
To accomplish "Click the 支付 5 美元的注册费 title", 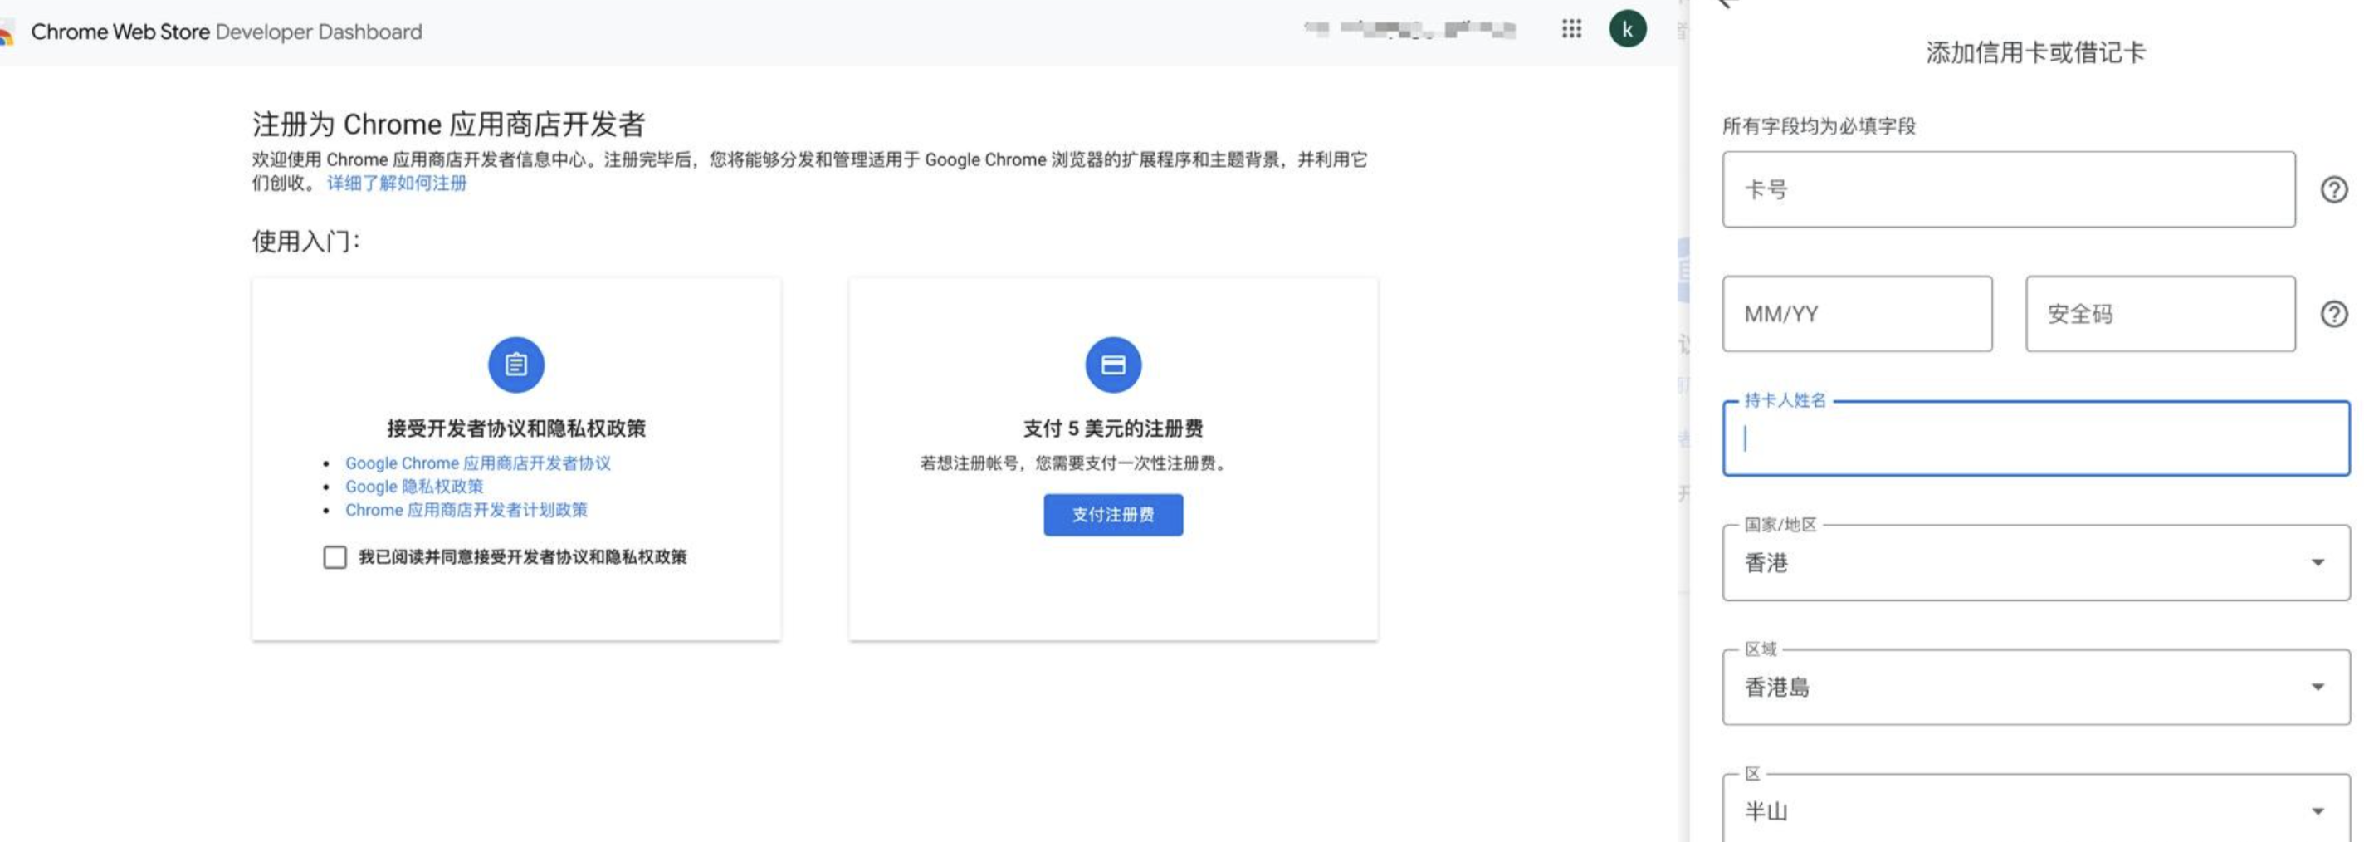I will 1112,428.
